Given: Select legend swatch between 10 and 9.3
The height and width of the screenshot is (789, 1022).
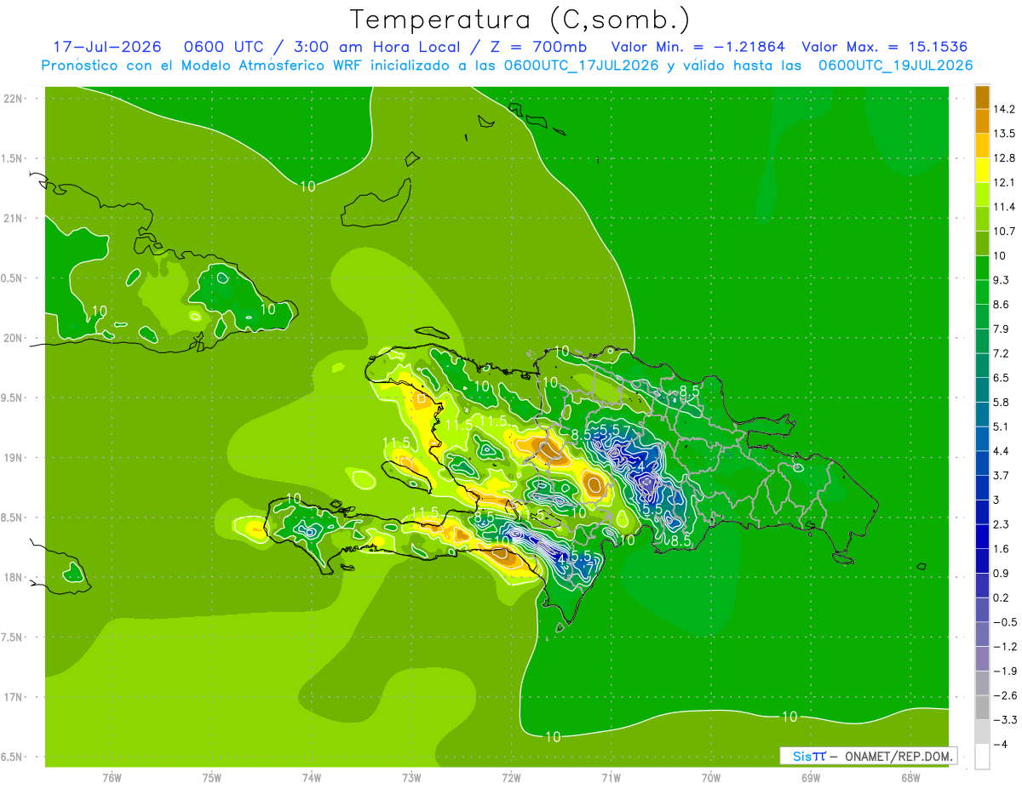Looking at the screenshot, I should coord(982,268).
